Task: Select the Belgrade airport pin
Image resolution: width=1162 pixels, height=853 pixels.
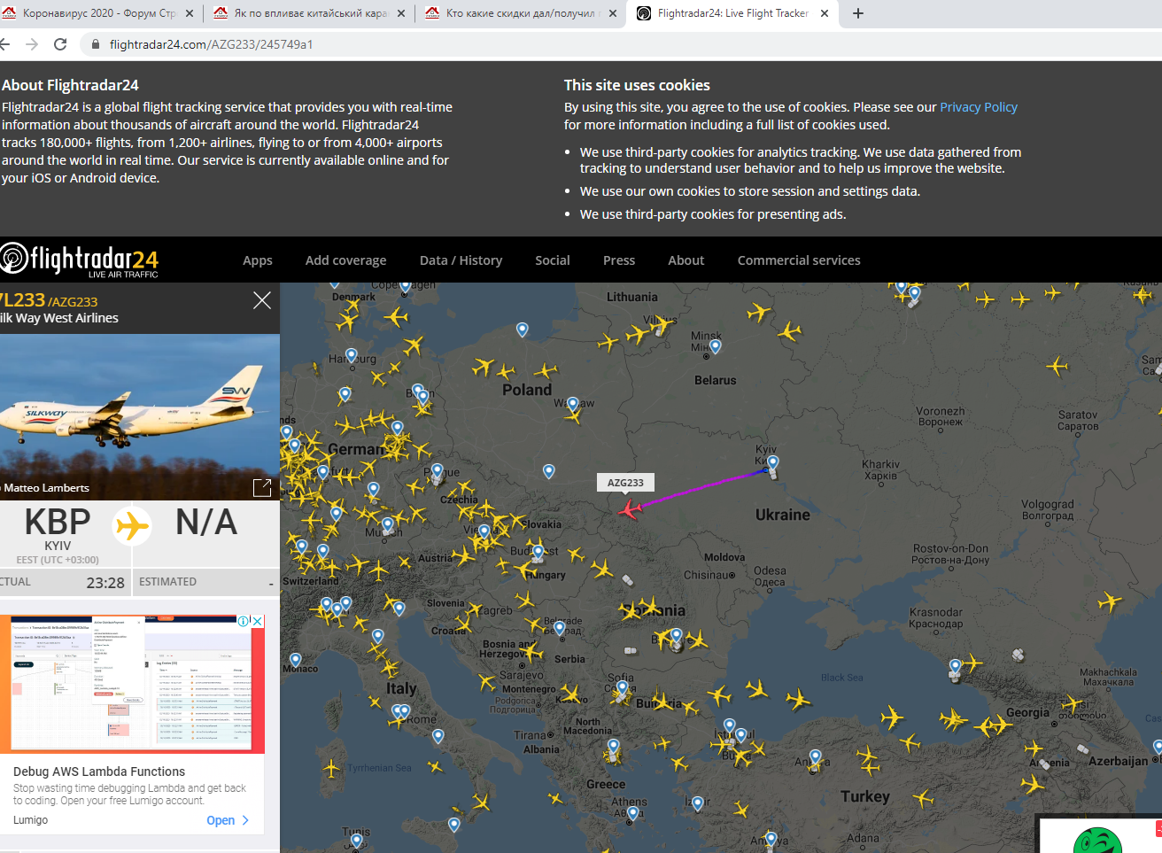Action: [x=560, y=628]
